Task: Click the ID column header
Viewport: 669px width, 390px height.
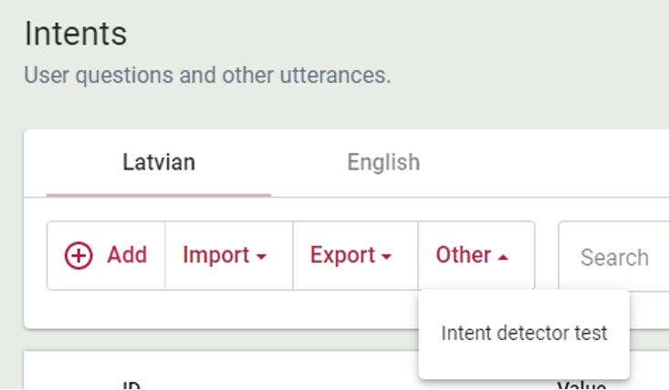Action: (x=131, y=385)
